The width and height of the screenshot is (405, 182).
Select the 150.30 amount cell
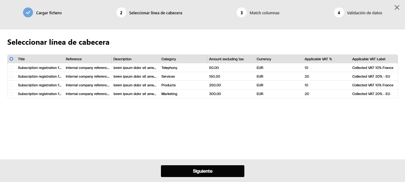click(x=214, y=76)
